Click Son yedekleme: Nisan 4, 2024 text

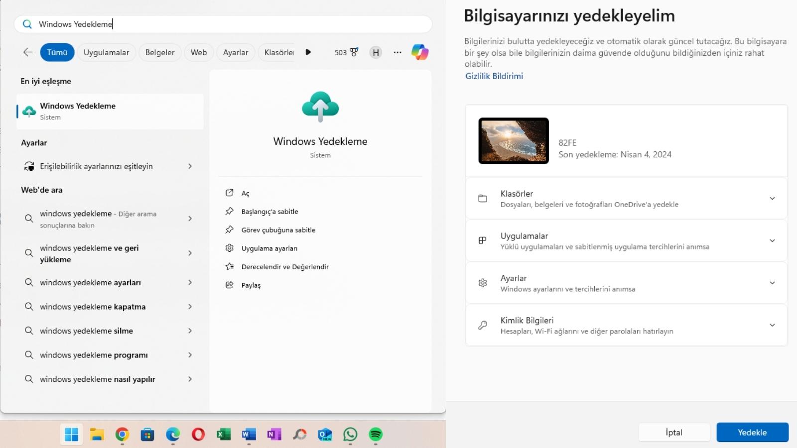(615, 154)
